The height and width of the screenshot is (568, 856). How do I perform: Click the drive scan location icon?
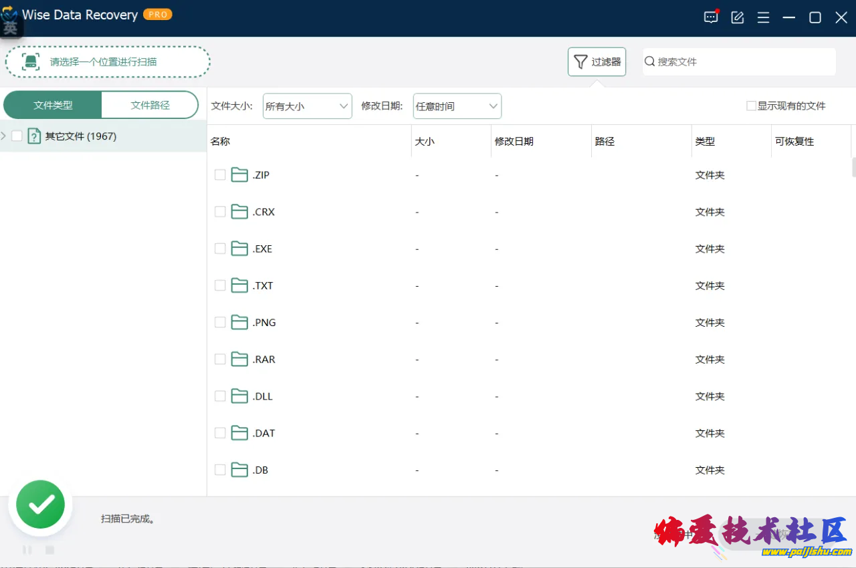[x=31, y=62]
